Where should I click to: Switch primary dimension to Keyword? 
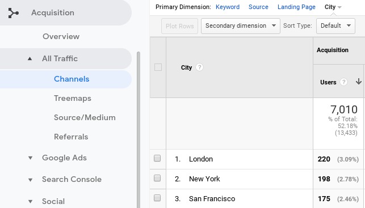(x=228, y=7)
